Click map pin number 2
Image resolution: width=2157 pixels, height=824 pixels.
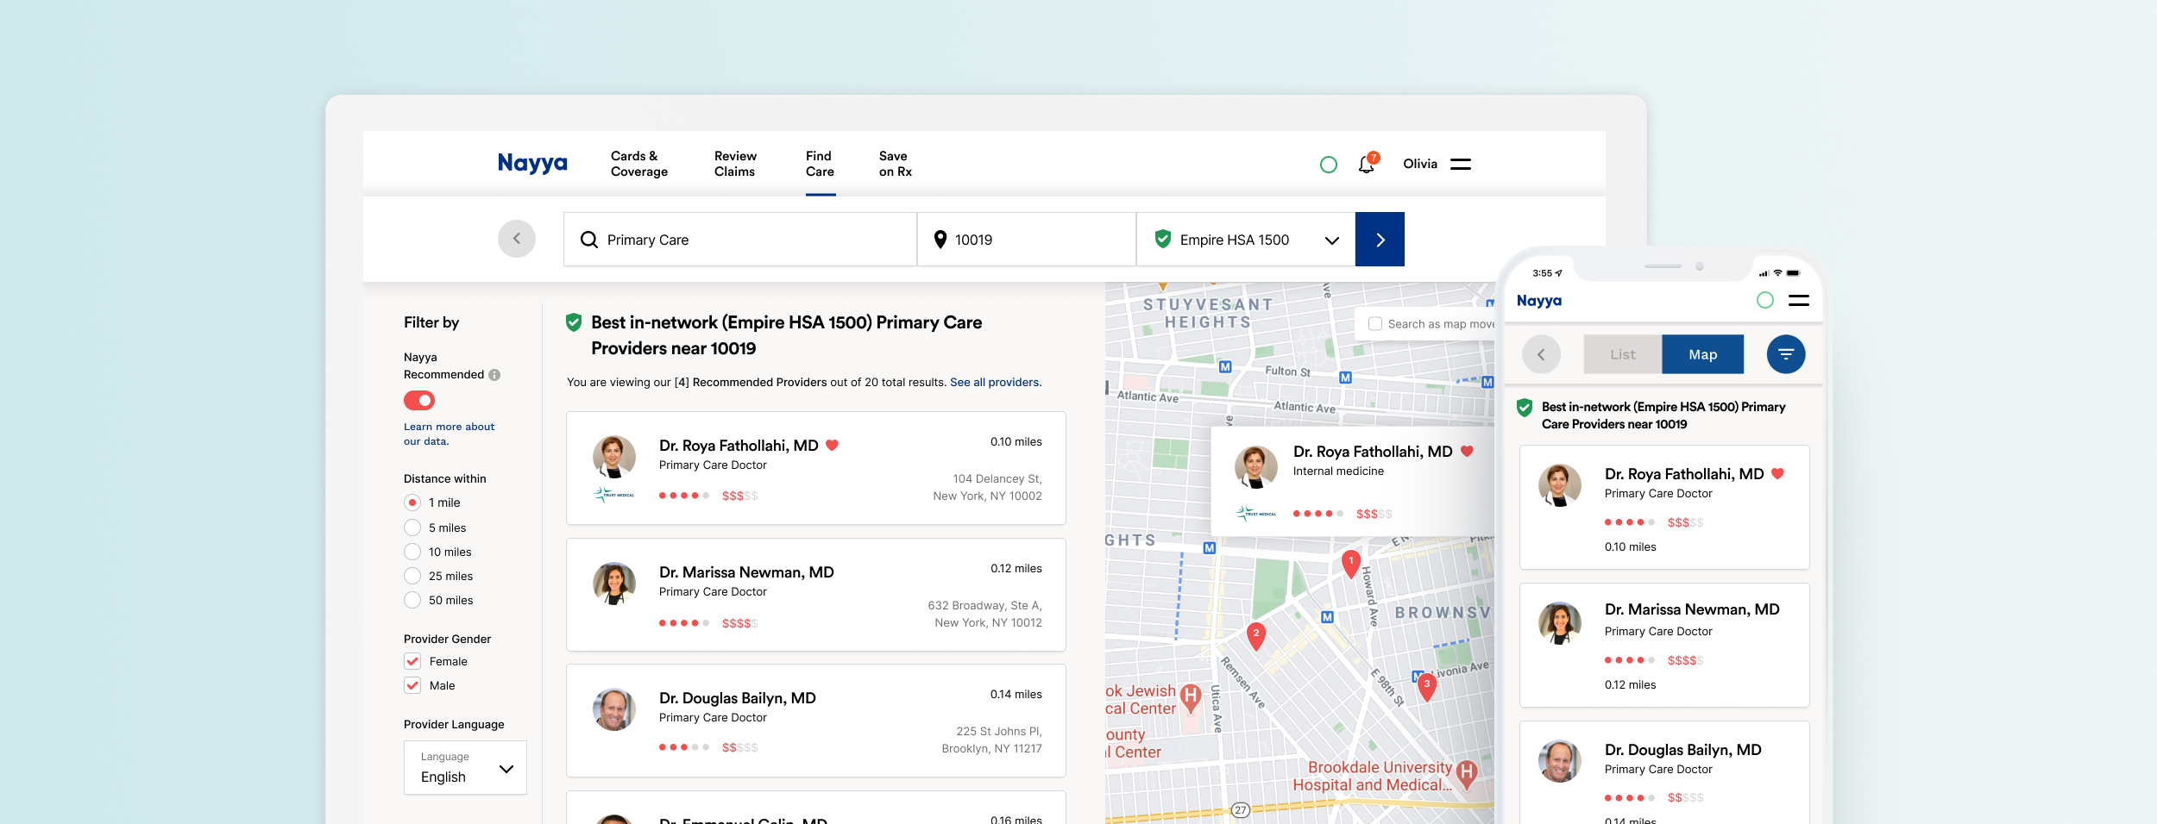pyautogui.click(x=1256, y=636)
